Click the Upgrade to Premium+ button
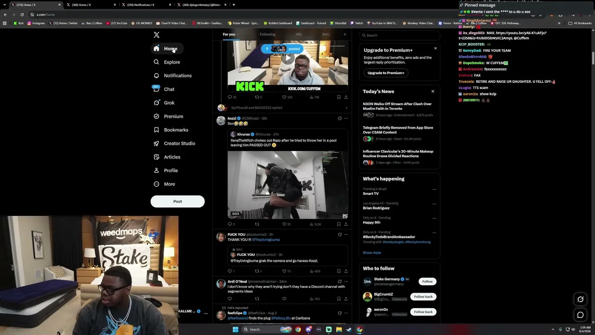This screenshot has height=335, width=595. (x=386, y=73)
